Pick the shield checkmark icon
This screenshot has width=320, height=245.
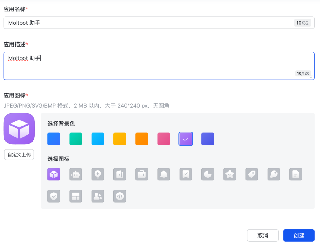54,196
